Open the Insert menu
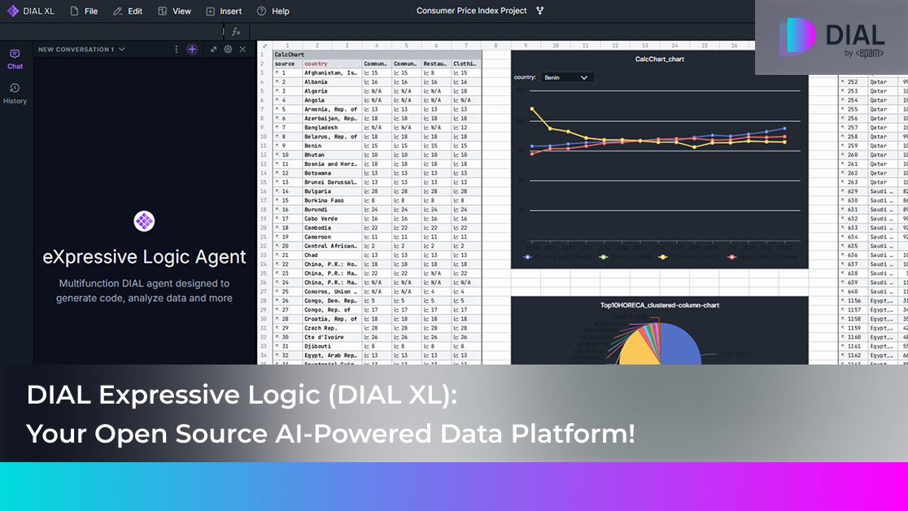908x511 pixels. [x=224, y=11]
